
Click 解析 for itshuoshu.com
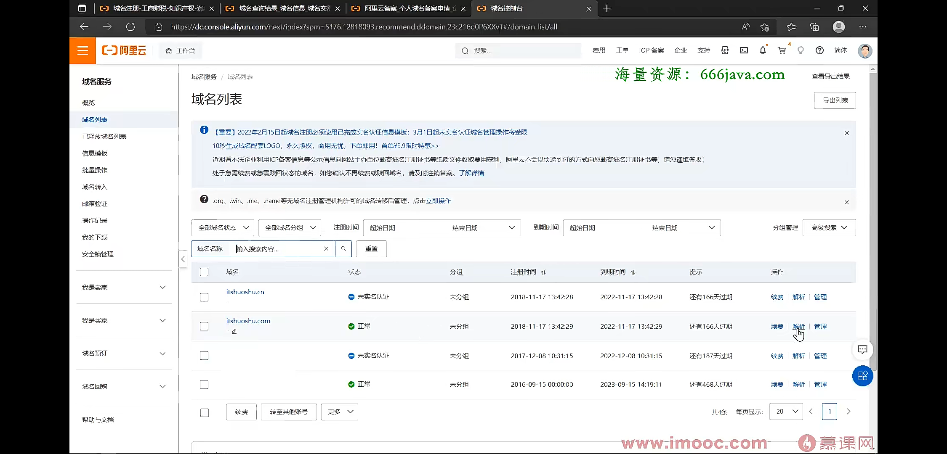point(798,327)
